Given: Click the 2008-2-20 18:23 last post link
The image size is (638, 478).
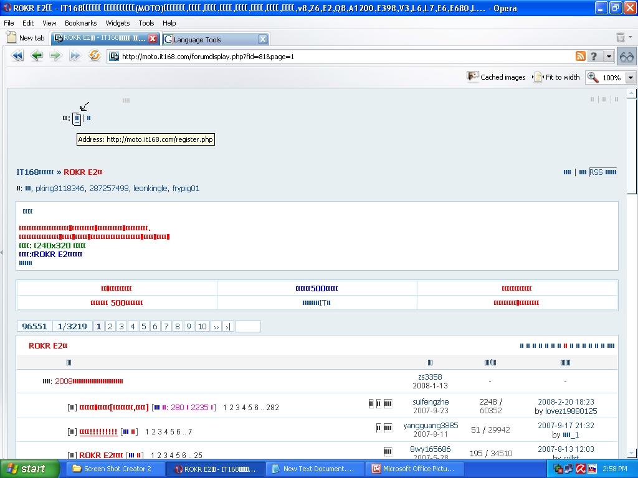Looking at the screenshot, I should (x=566, y=401).
